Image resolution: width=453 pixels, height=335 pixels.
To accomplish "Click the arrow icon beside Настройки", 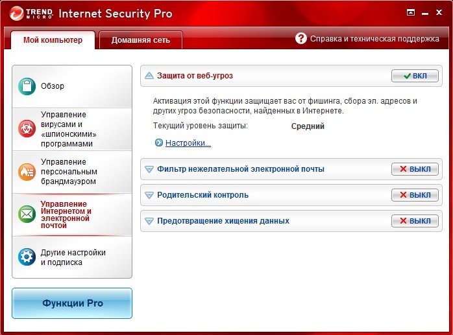I will pos(158,143).
